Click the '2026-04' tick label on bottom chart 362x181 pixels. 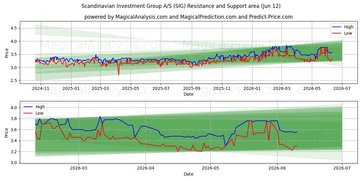pos(145,169)
